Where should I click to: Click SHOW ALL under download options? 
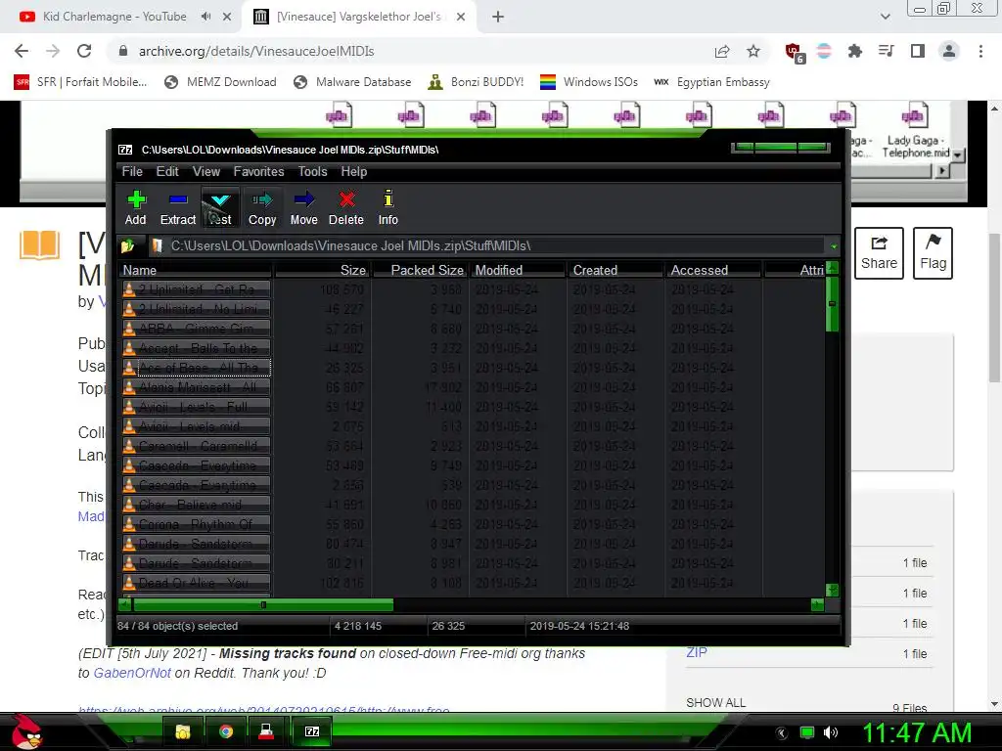click(x=715, y=702)
